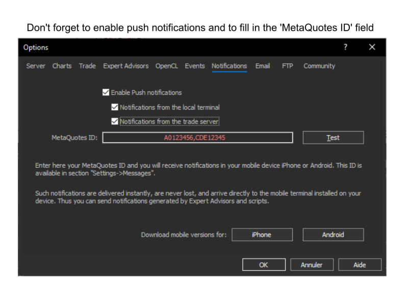Click the 'MetaQuotes ID:' label
Image resolution: width=408 pixels, height=306 pixels.
coord(74,138)
